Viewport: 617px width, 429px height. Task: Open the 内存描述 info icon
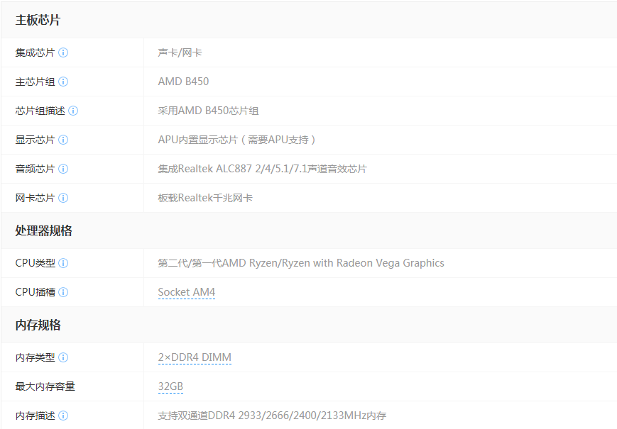pyautogui.click(x=63, y=416)
